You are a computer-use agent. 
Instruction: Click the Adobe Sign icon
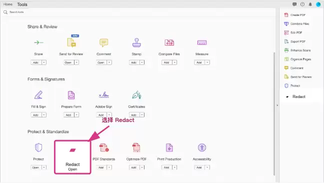click(103, 95)
